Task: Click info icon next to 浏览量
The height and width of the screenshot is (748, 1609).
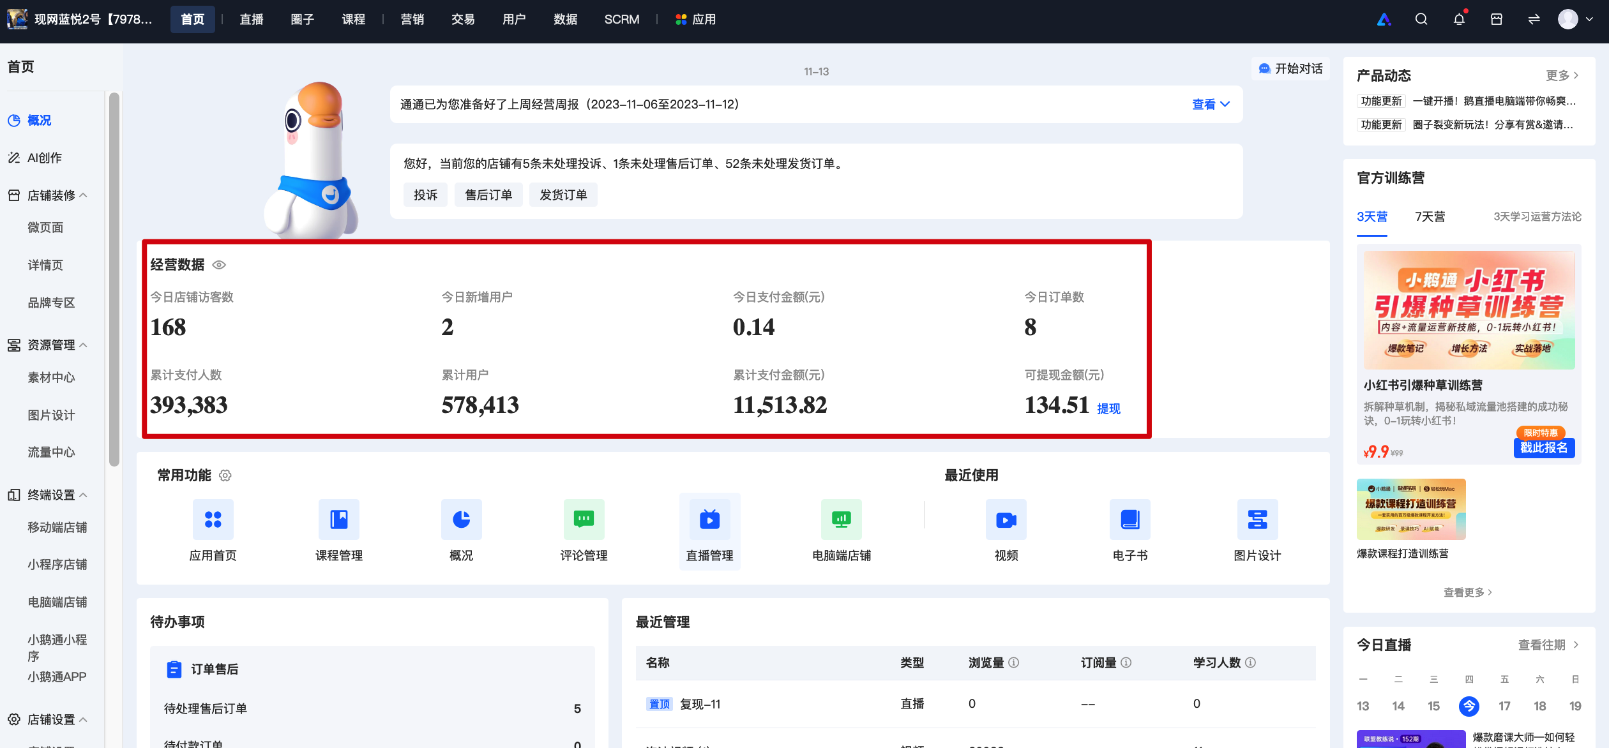Action: coord(1013,662)
